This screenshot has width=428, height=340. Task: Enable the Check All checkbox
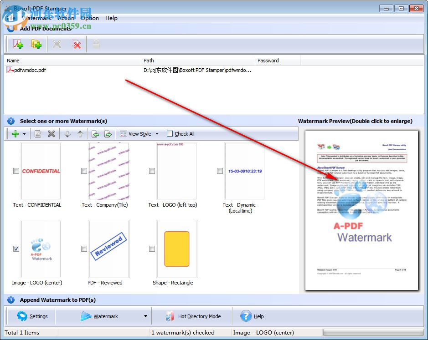[x=169, y=133]
